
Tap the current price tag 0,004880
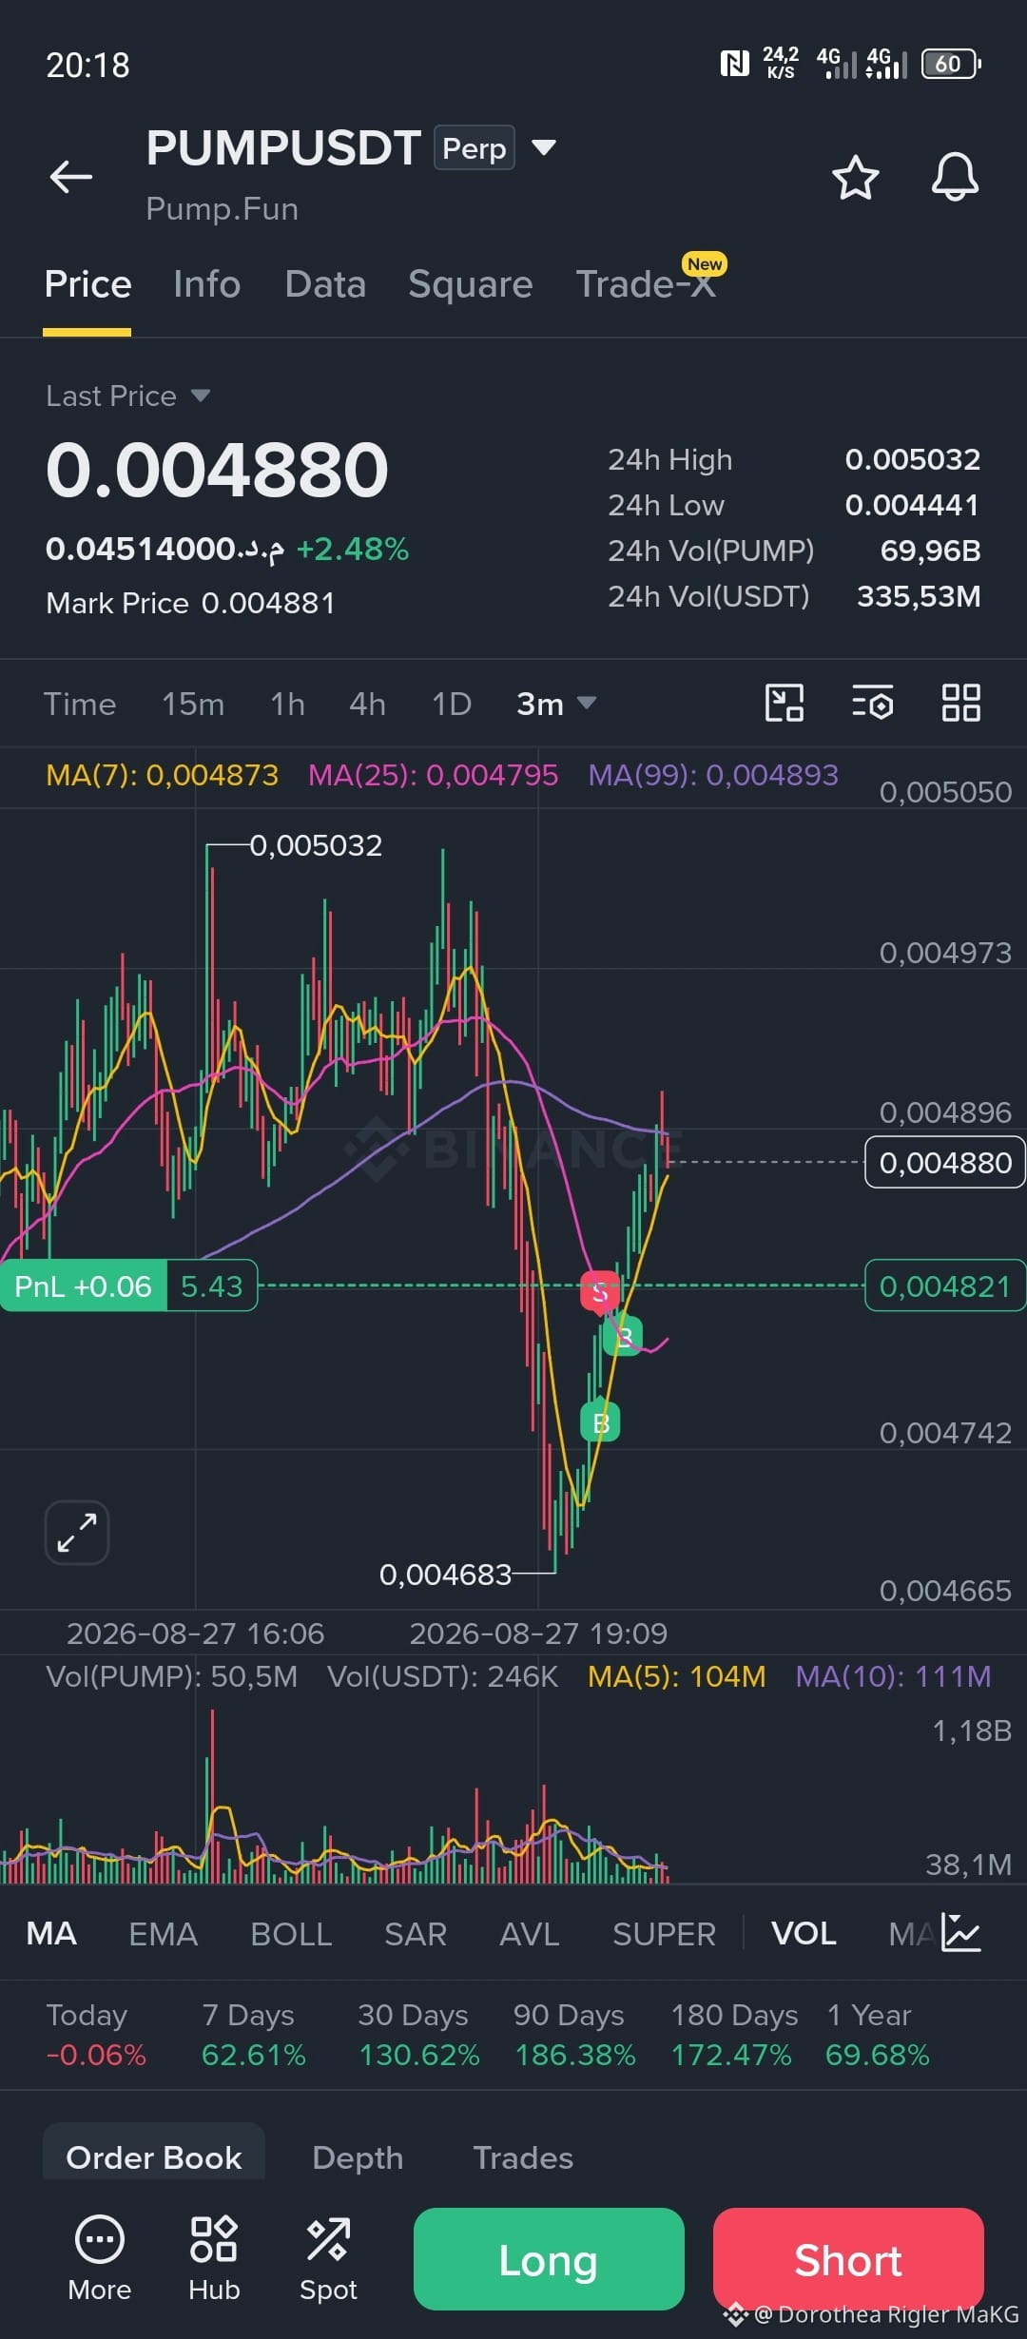(x=945, y=1162)
